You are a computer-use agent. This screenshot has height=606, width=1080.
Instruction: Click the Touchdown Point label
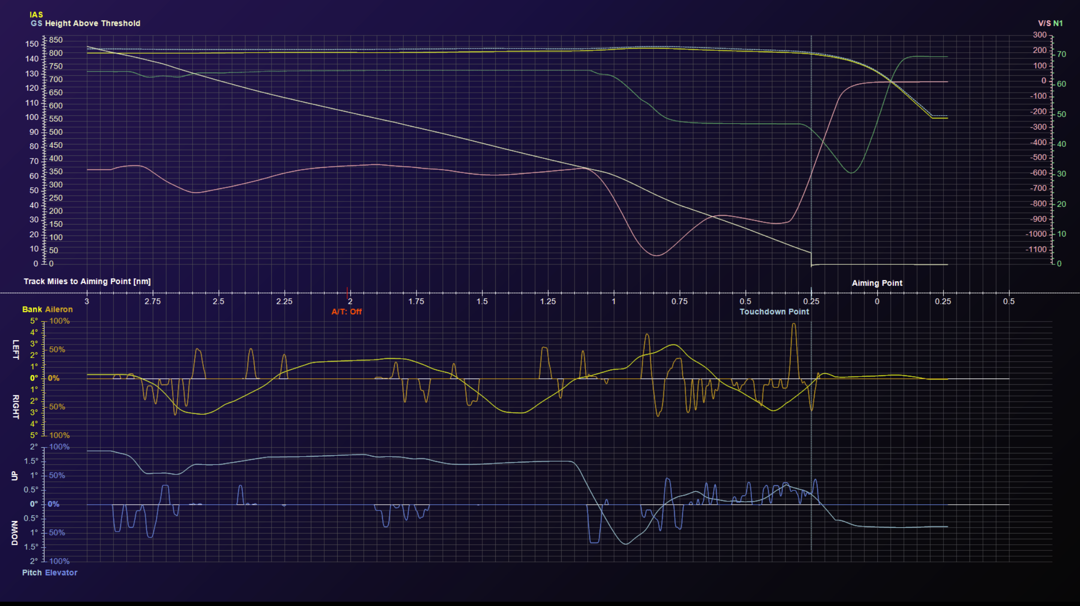pyautogui.click(x=774, y=312)
